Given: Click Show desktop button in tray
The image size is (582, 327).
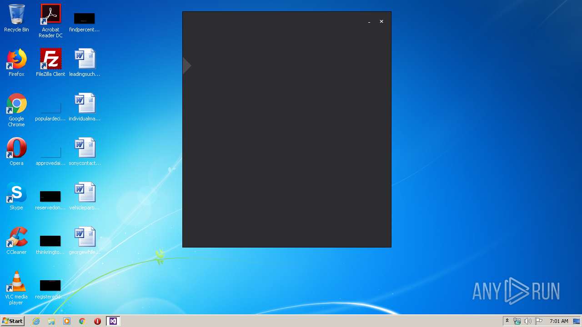Looking at the screenshot, I should pyautogui.click(x=577, y=321).
